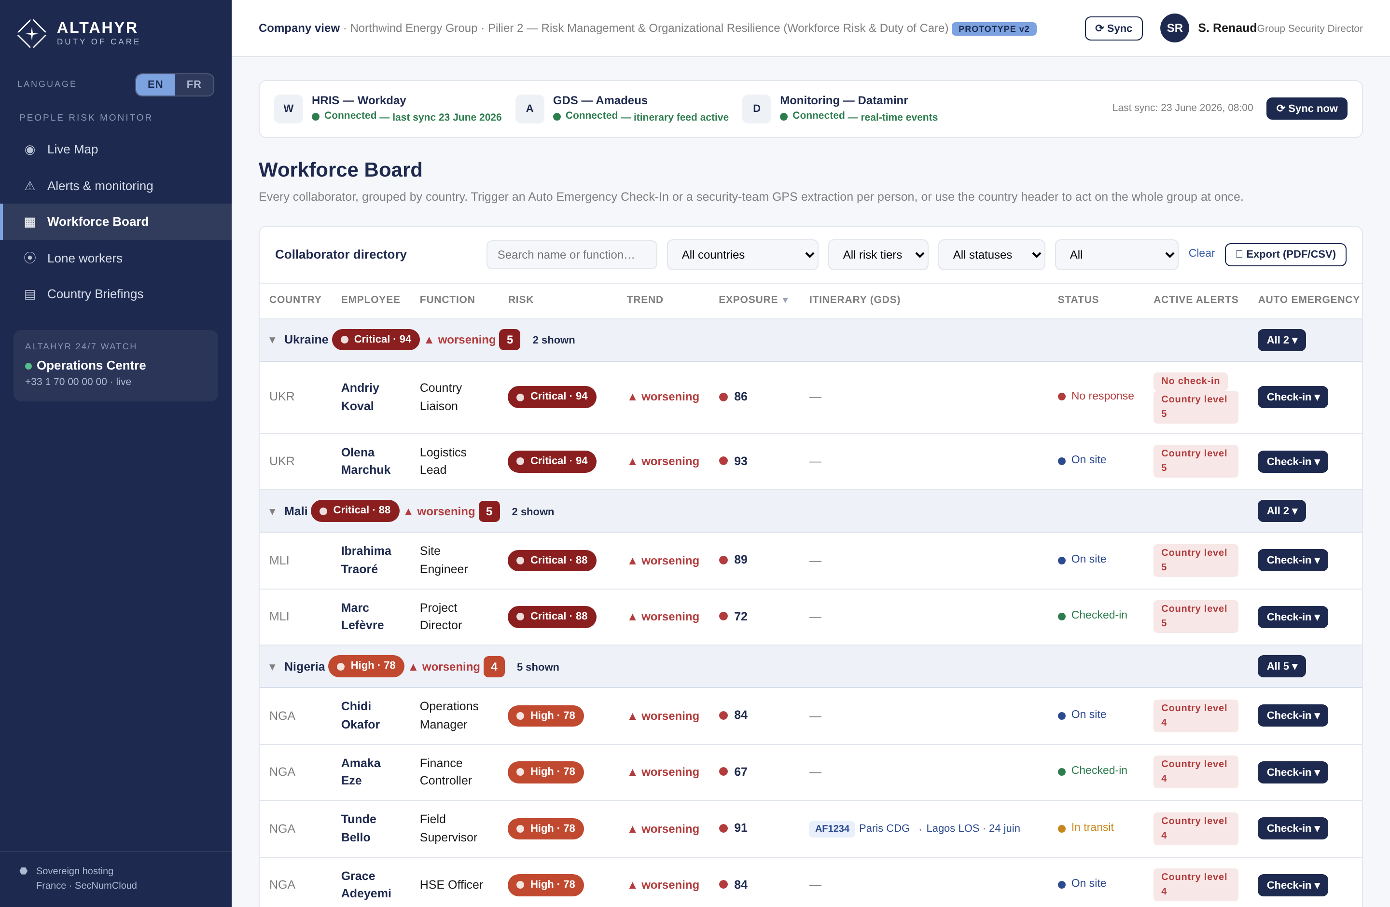Viewport: 1390px width, 907px height.
Task: Click the Lone workers target icon
Action: pyautogui.click(x=30, y=258)
